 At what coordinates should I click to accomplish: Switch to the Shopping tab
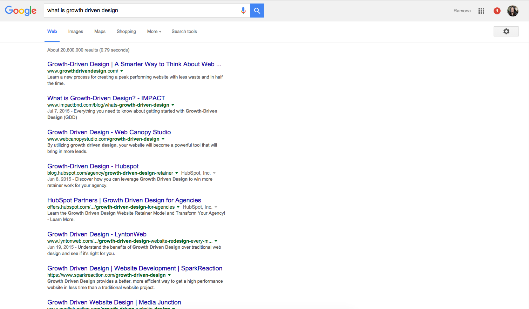tap(126, 32)
